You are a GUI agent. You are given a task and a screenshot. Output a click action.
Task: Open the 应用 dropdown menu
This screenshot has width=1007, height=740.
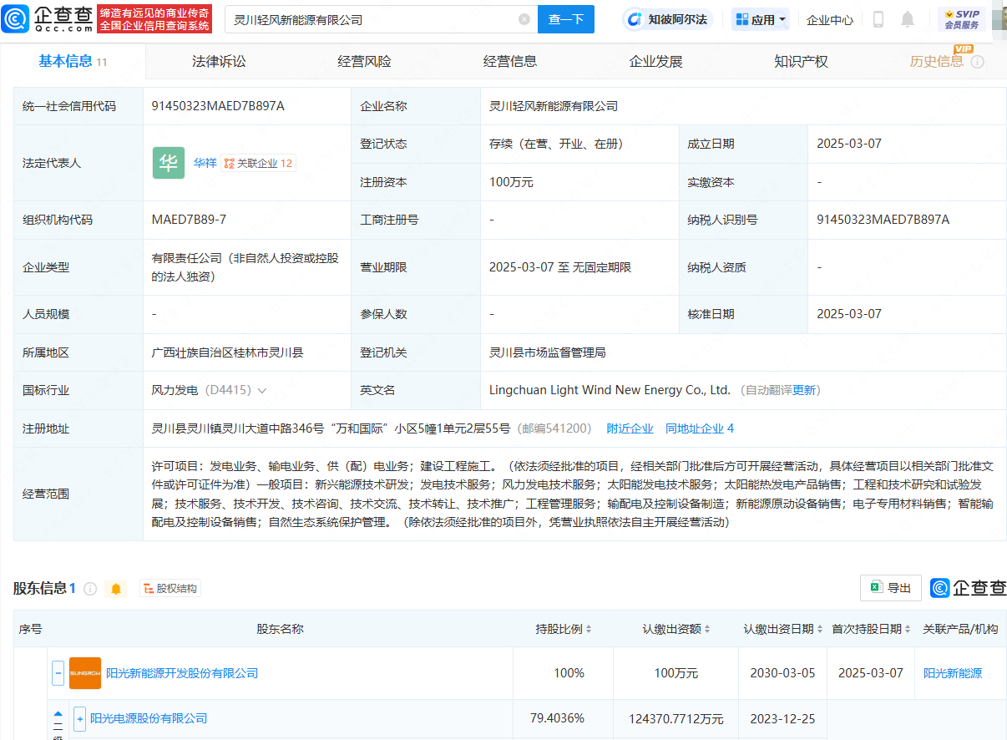[760, 19]
